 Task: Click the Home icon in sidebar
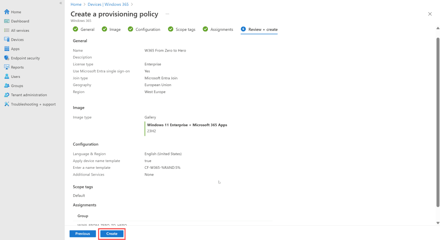pyautogui.click(x=7, y=12)
